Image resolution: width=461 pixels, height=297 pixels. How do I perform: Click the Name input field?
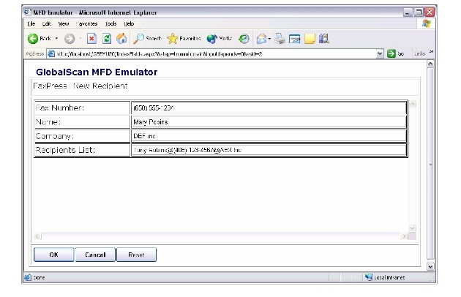point(269,121)
